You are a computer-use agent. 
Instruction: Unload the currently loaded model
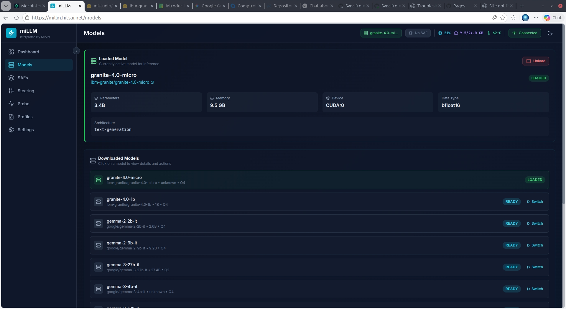pos(536,61)
